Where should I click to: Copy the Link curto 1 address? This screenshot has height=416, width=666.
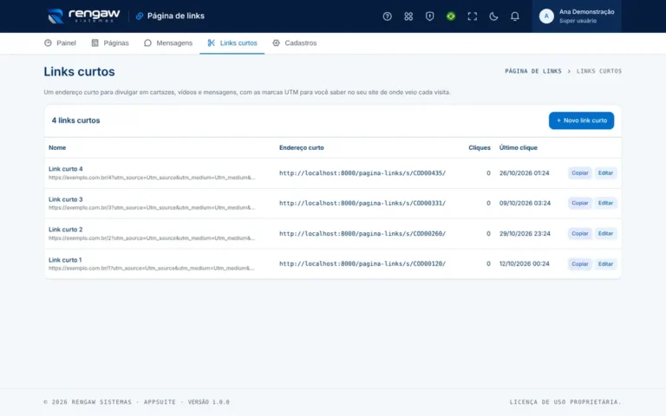tap(580, 263)
